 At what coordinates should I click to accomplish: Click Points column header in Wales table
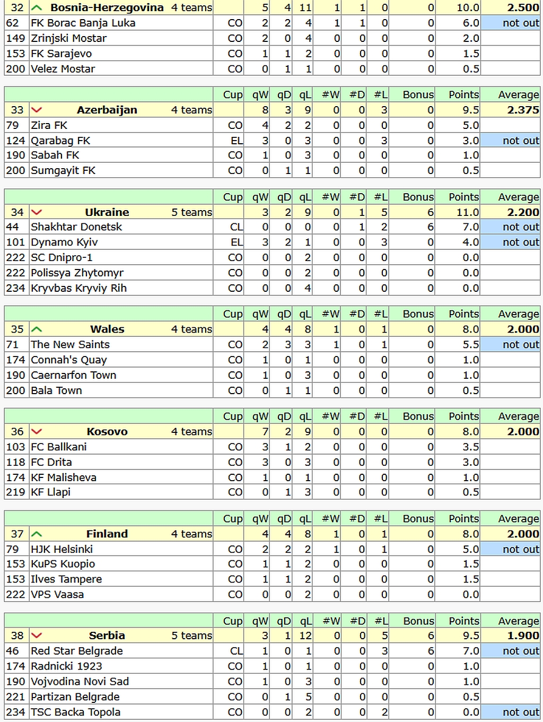tap(463, 314)
